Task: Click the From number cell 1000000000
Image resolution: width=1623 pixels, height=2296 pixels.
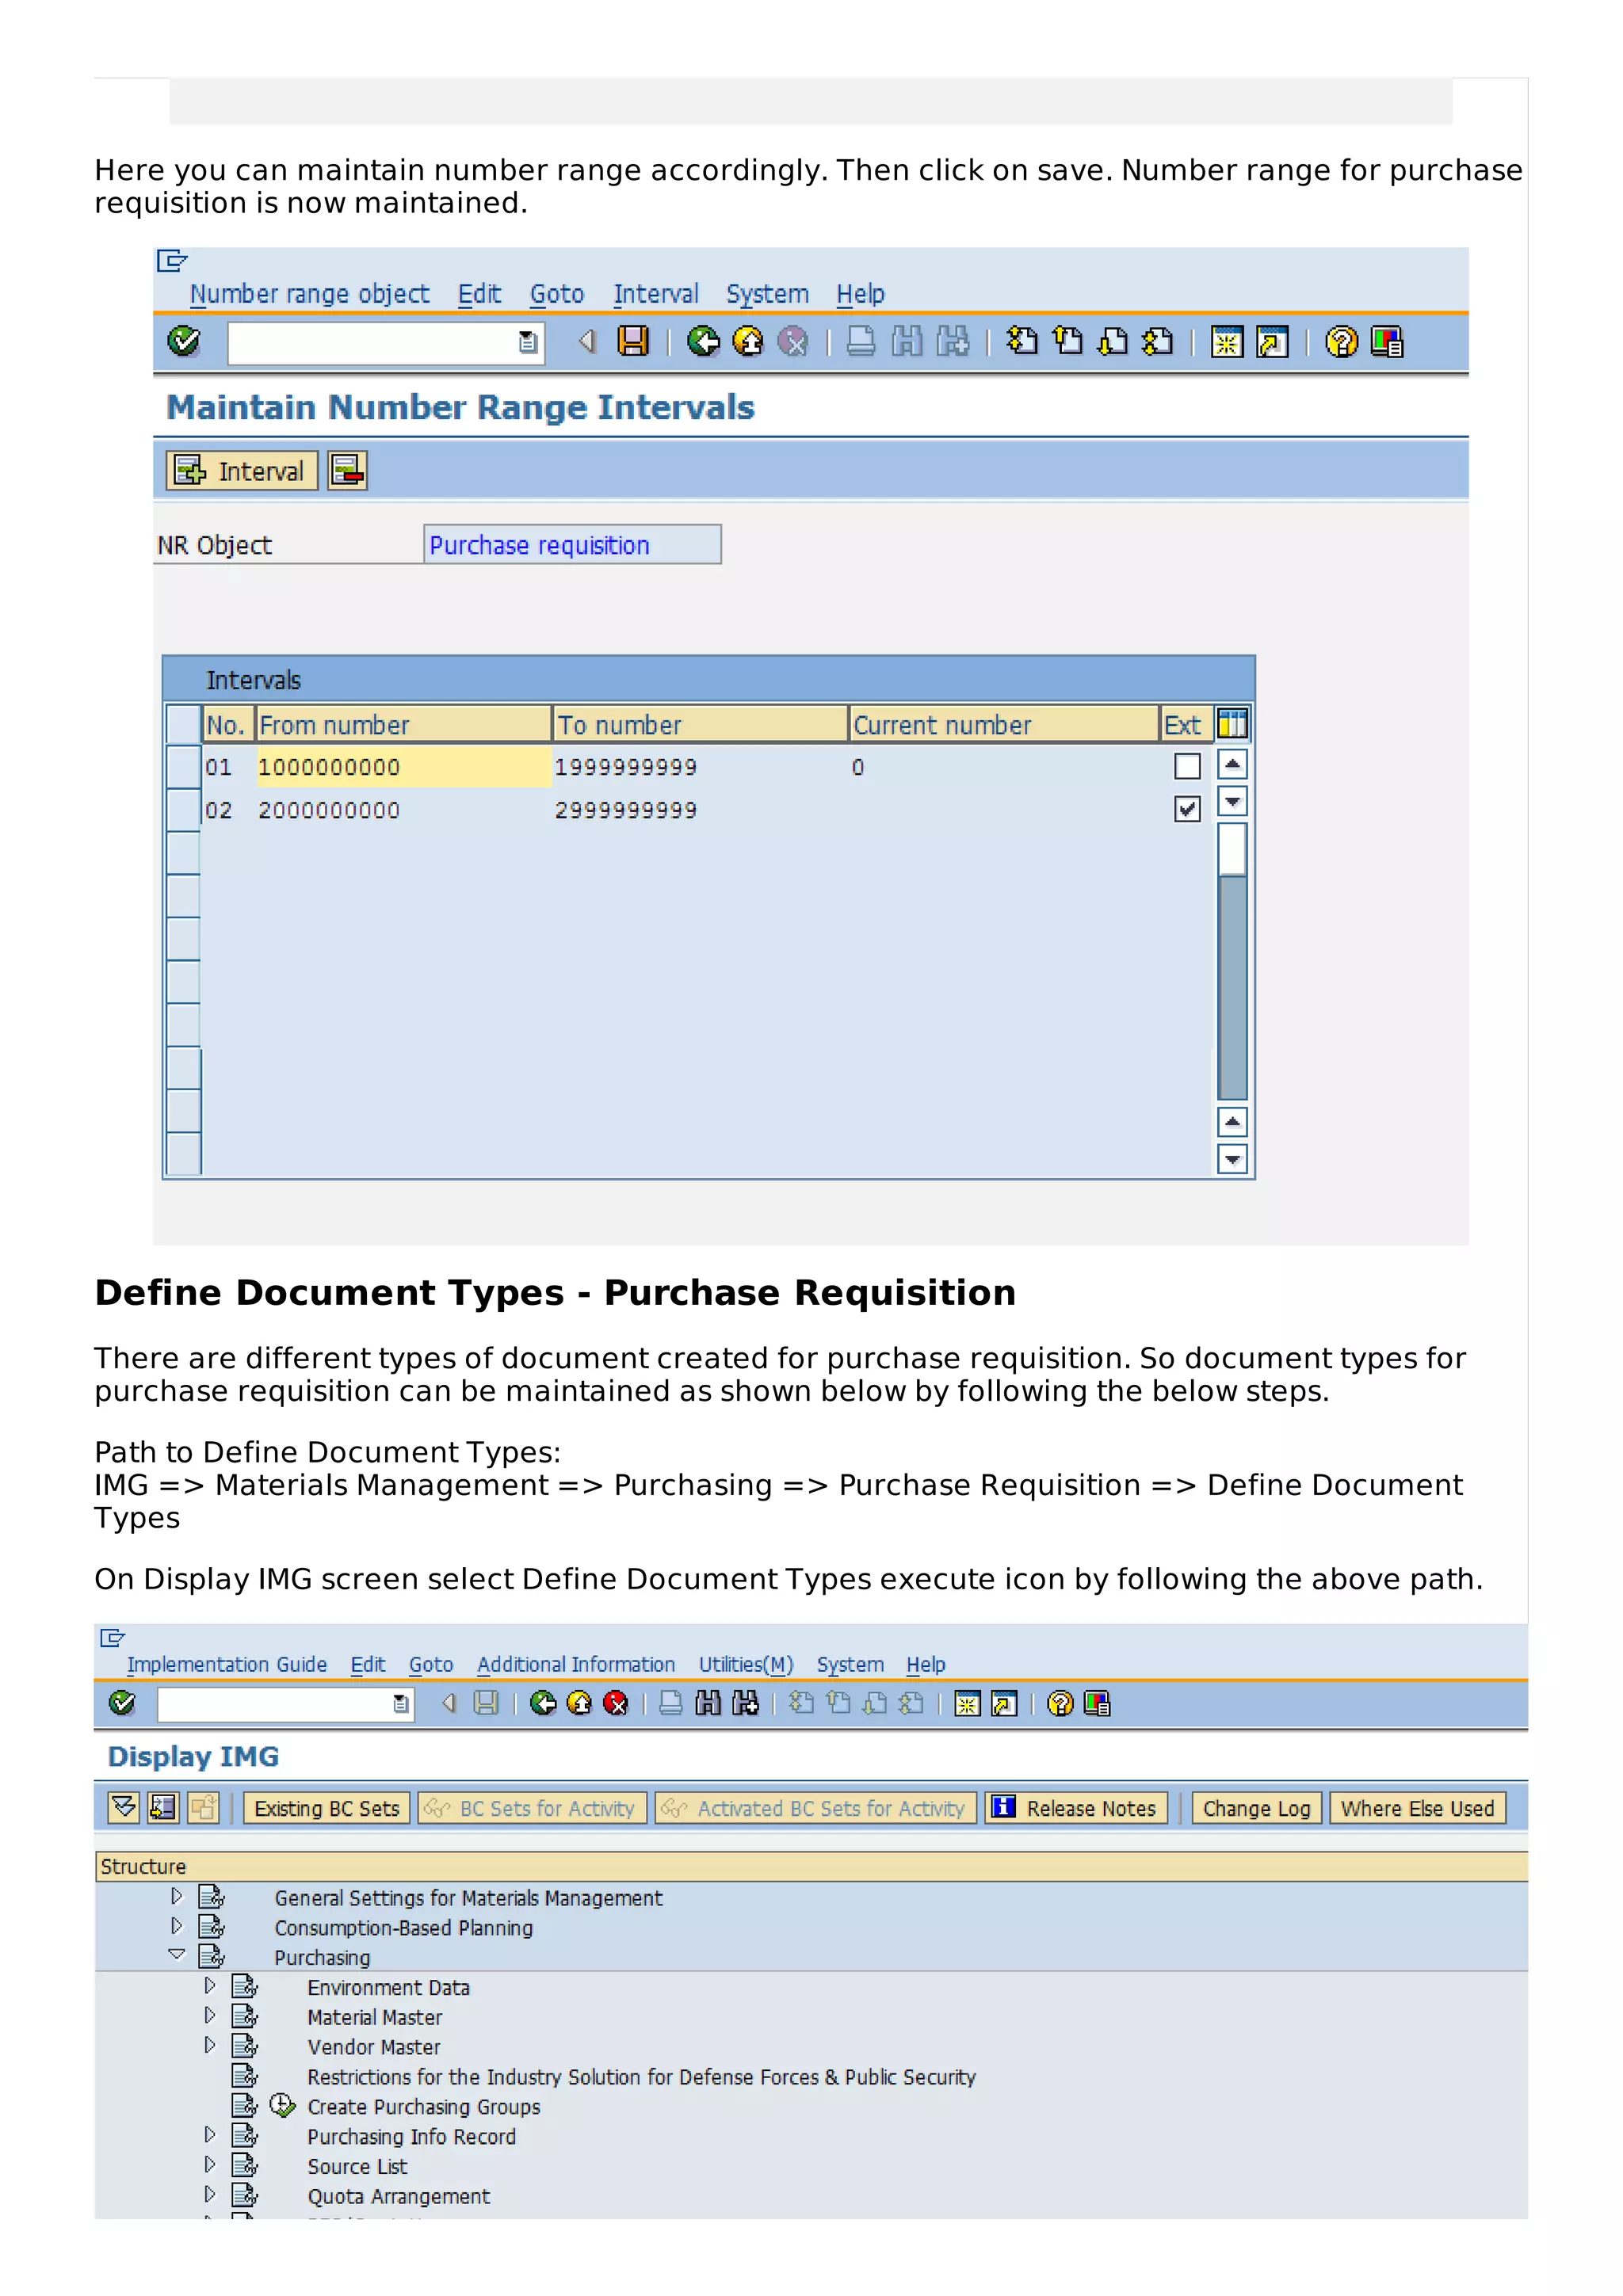Action: pos(404,767)
